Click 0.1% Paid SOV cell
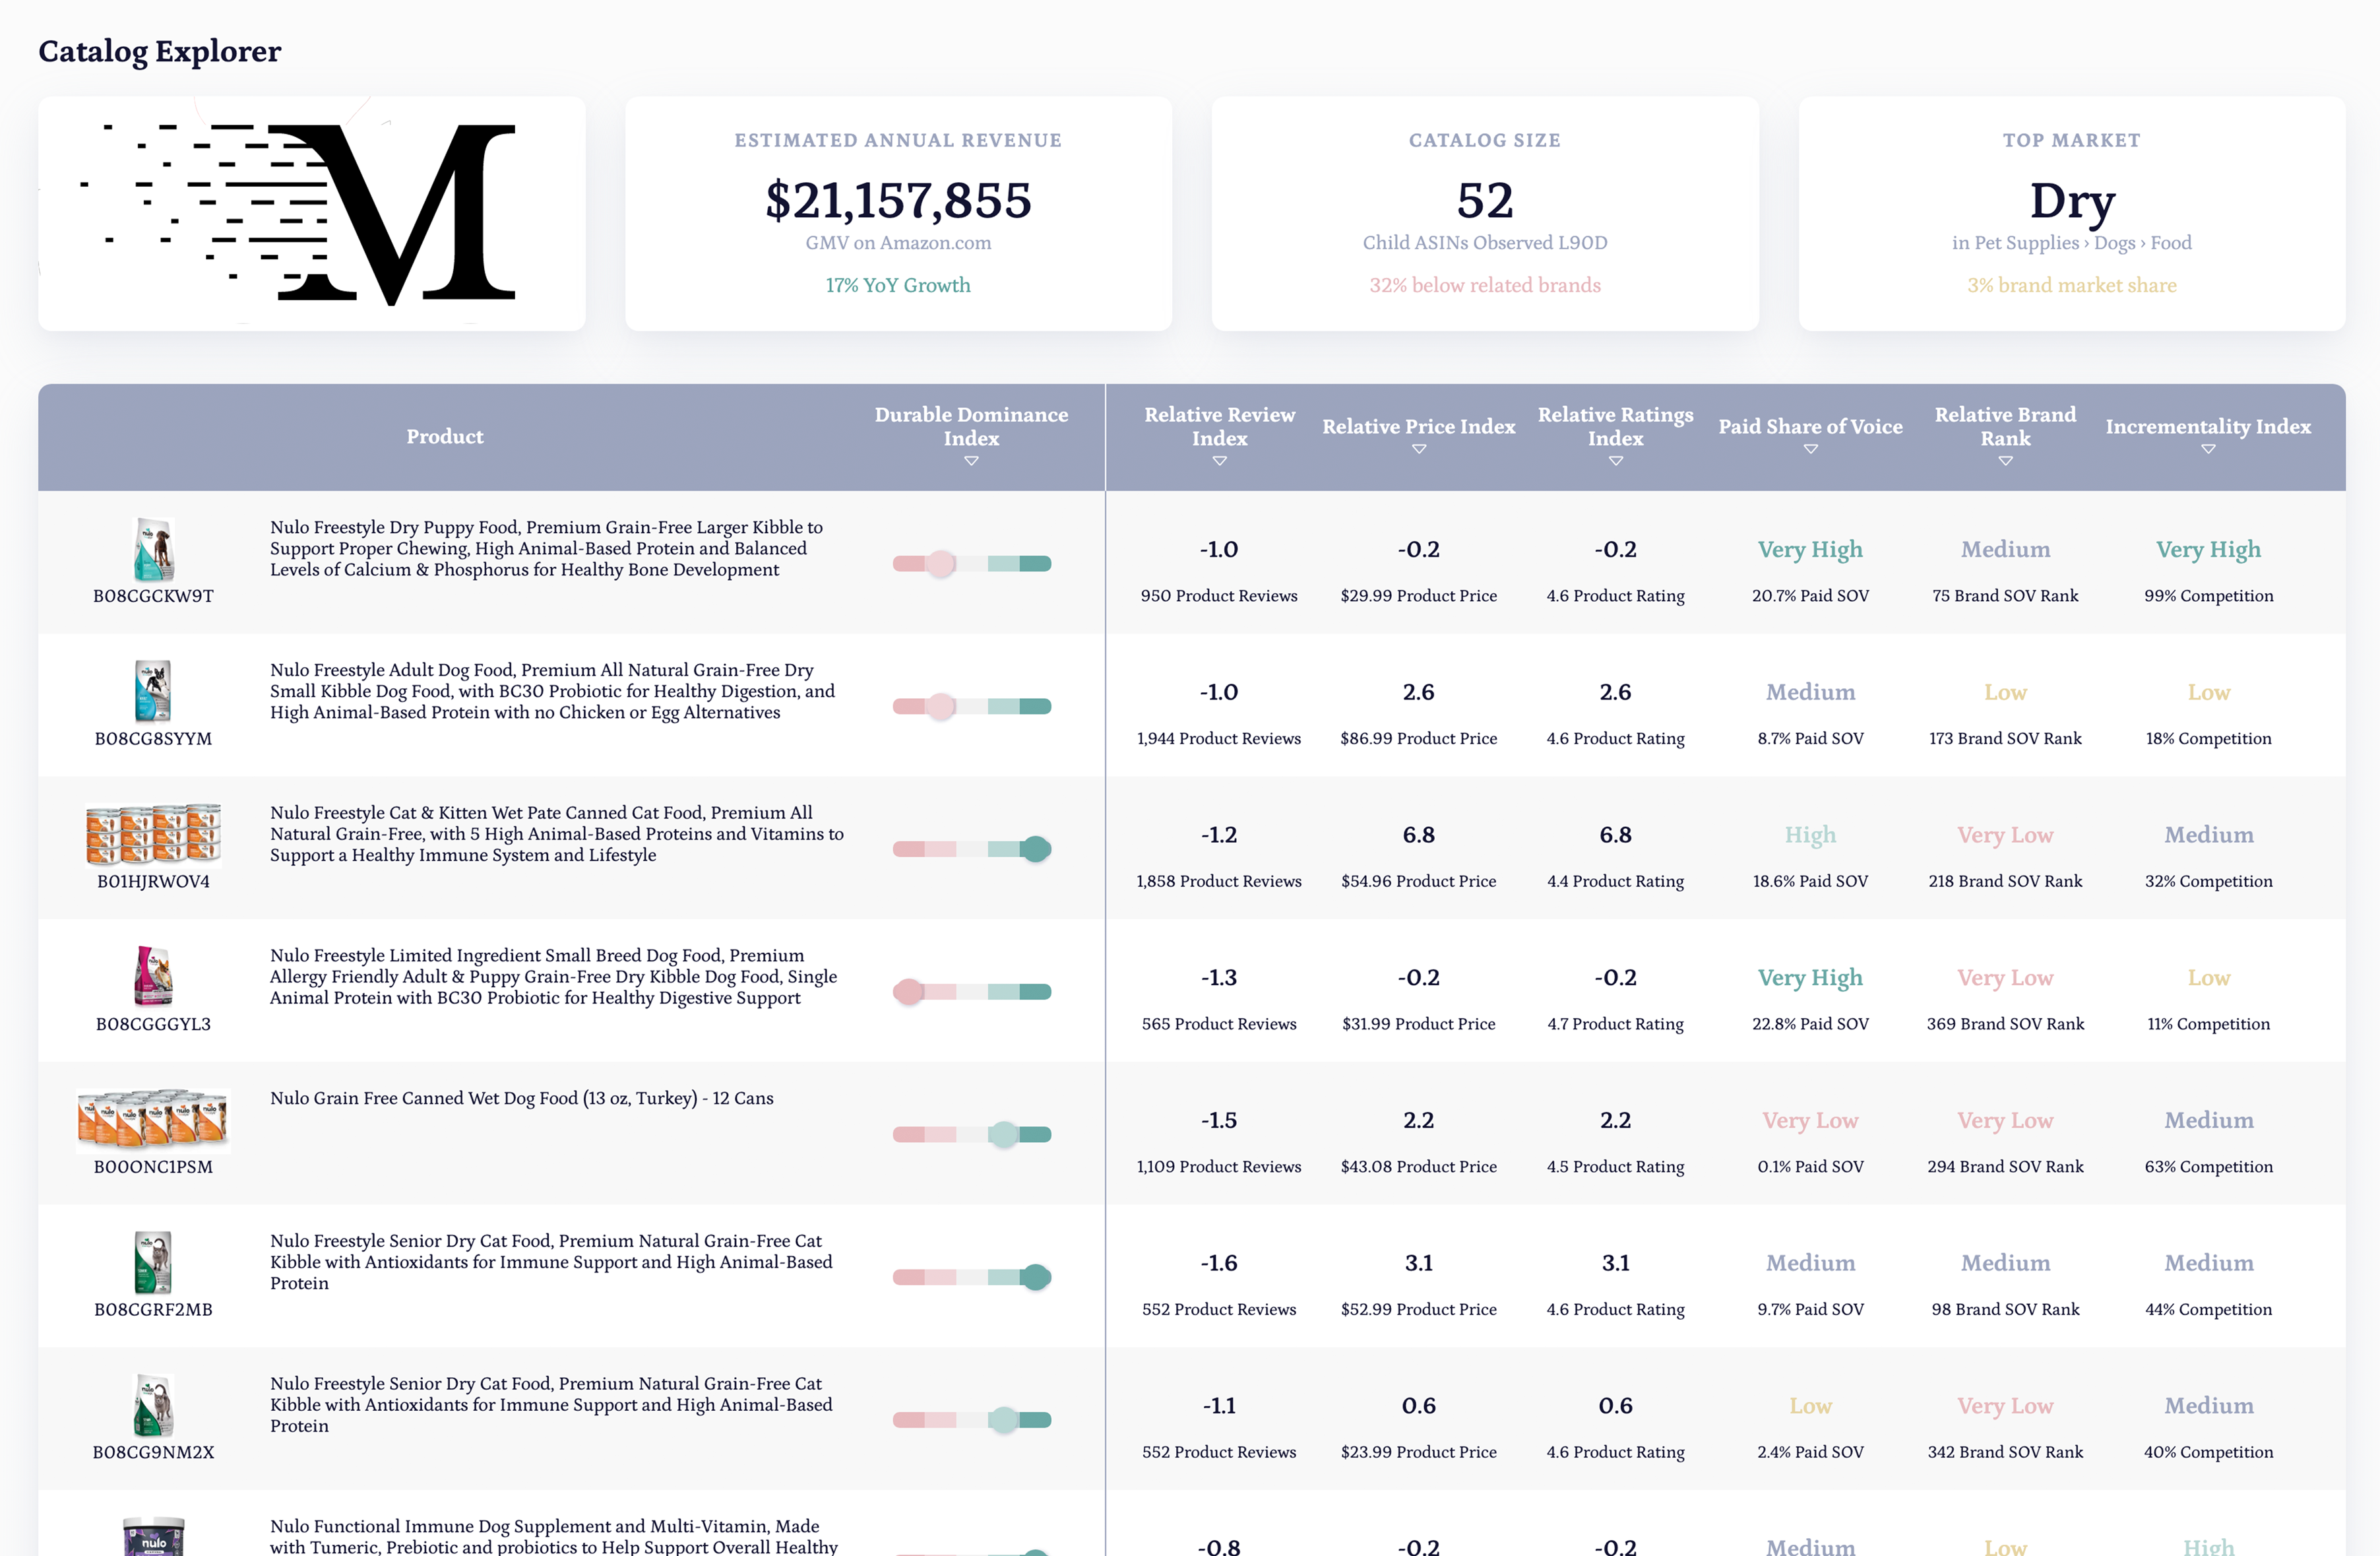 click(1810, 1167)
